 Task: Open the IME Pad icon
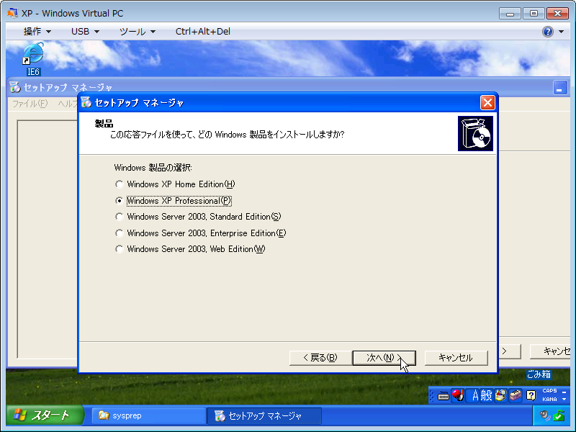[x=500, y=395]
